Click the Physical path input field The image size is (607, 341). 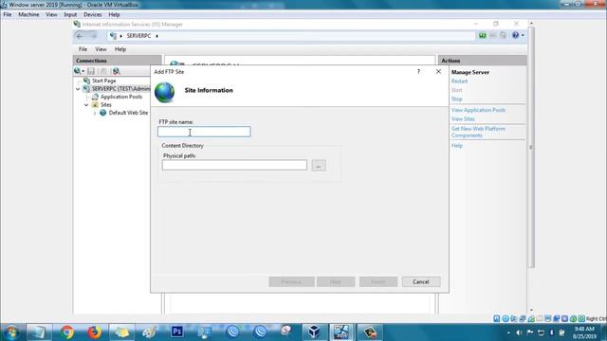[x=234, y=165]
